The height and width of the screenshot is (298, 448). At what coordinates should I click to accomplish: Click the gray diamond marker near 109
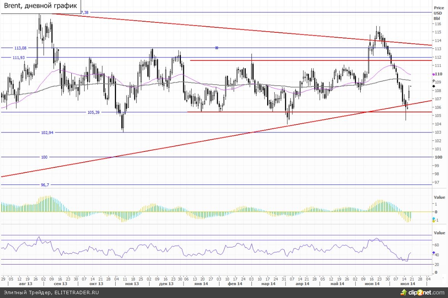point(434,81)
